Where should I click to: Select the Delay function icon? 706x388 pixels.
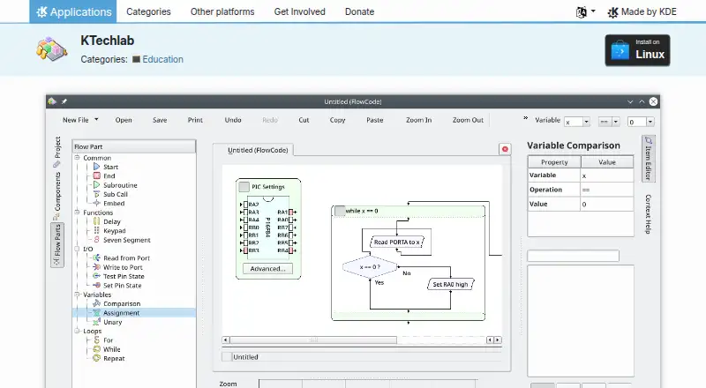pos(96,221)
